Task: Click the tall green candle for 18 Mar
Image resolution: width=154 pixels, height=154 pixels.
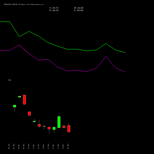Action: (59, 122)
